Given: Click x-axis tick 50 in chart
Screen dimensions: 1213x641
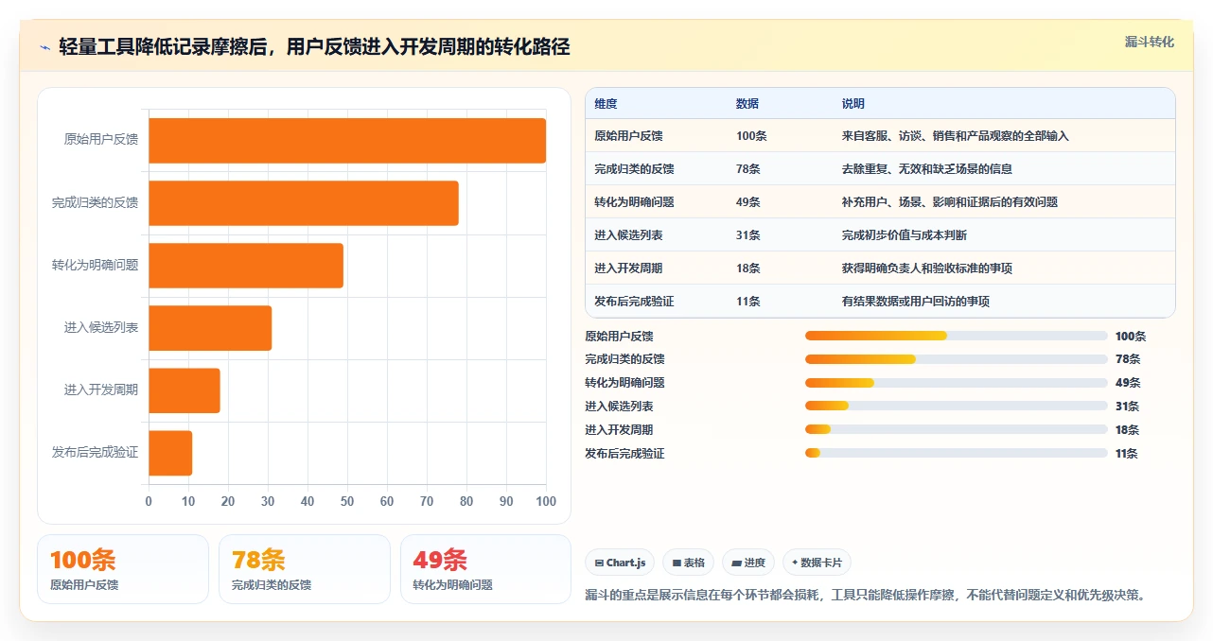Looking at the screenshot, I should click(347, 501).
